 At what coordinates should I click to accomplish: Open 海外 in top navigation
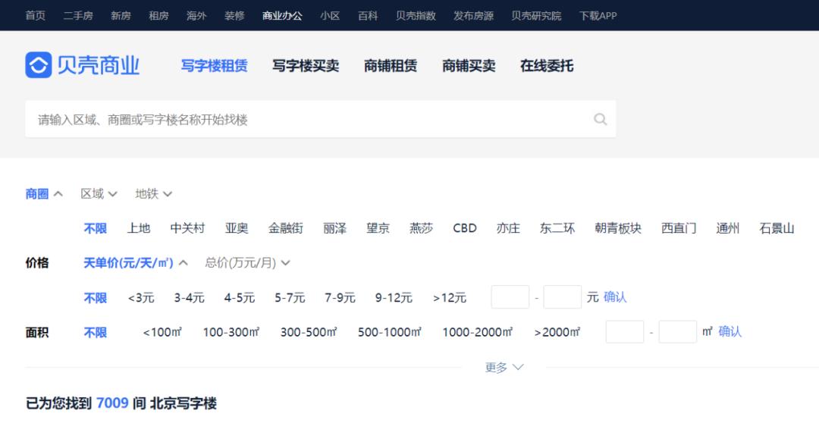click(x=196, y=16)
